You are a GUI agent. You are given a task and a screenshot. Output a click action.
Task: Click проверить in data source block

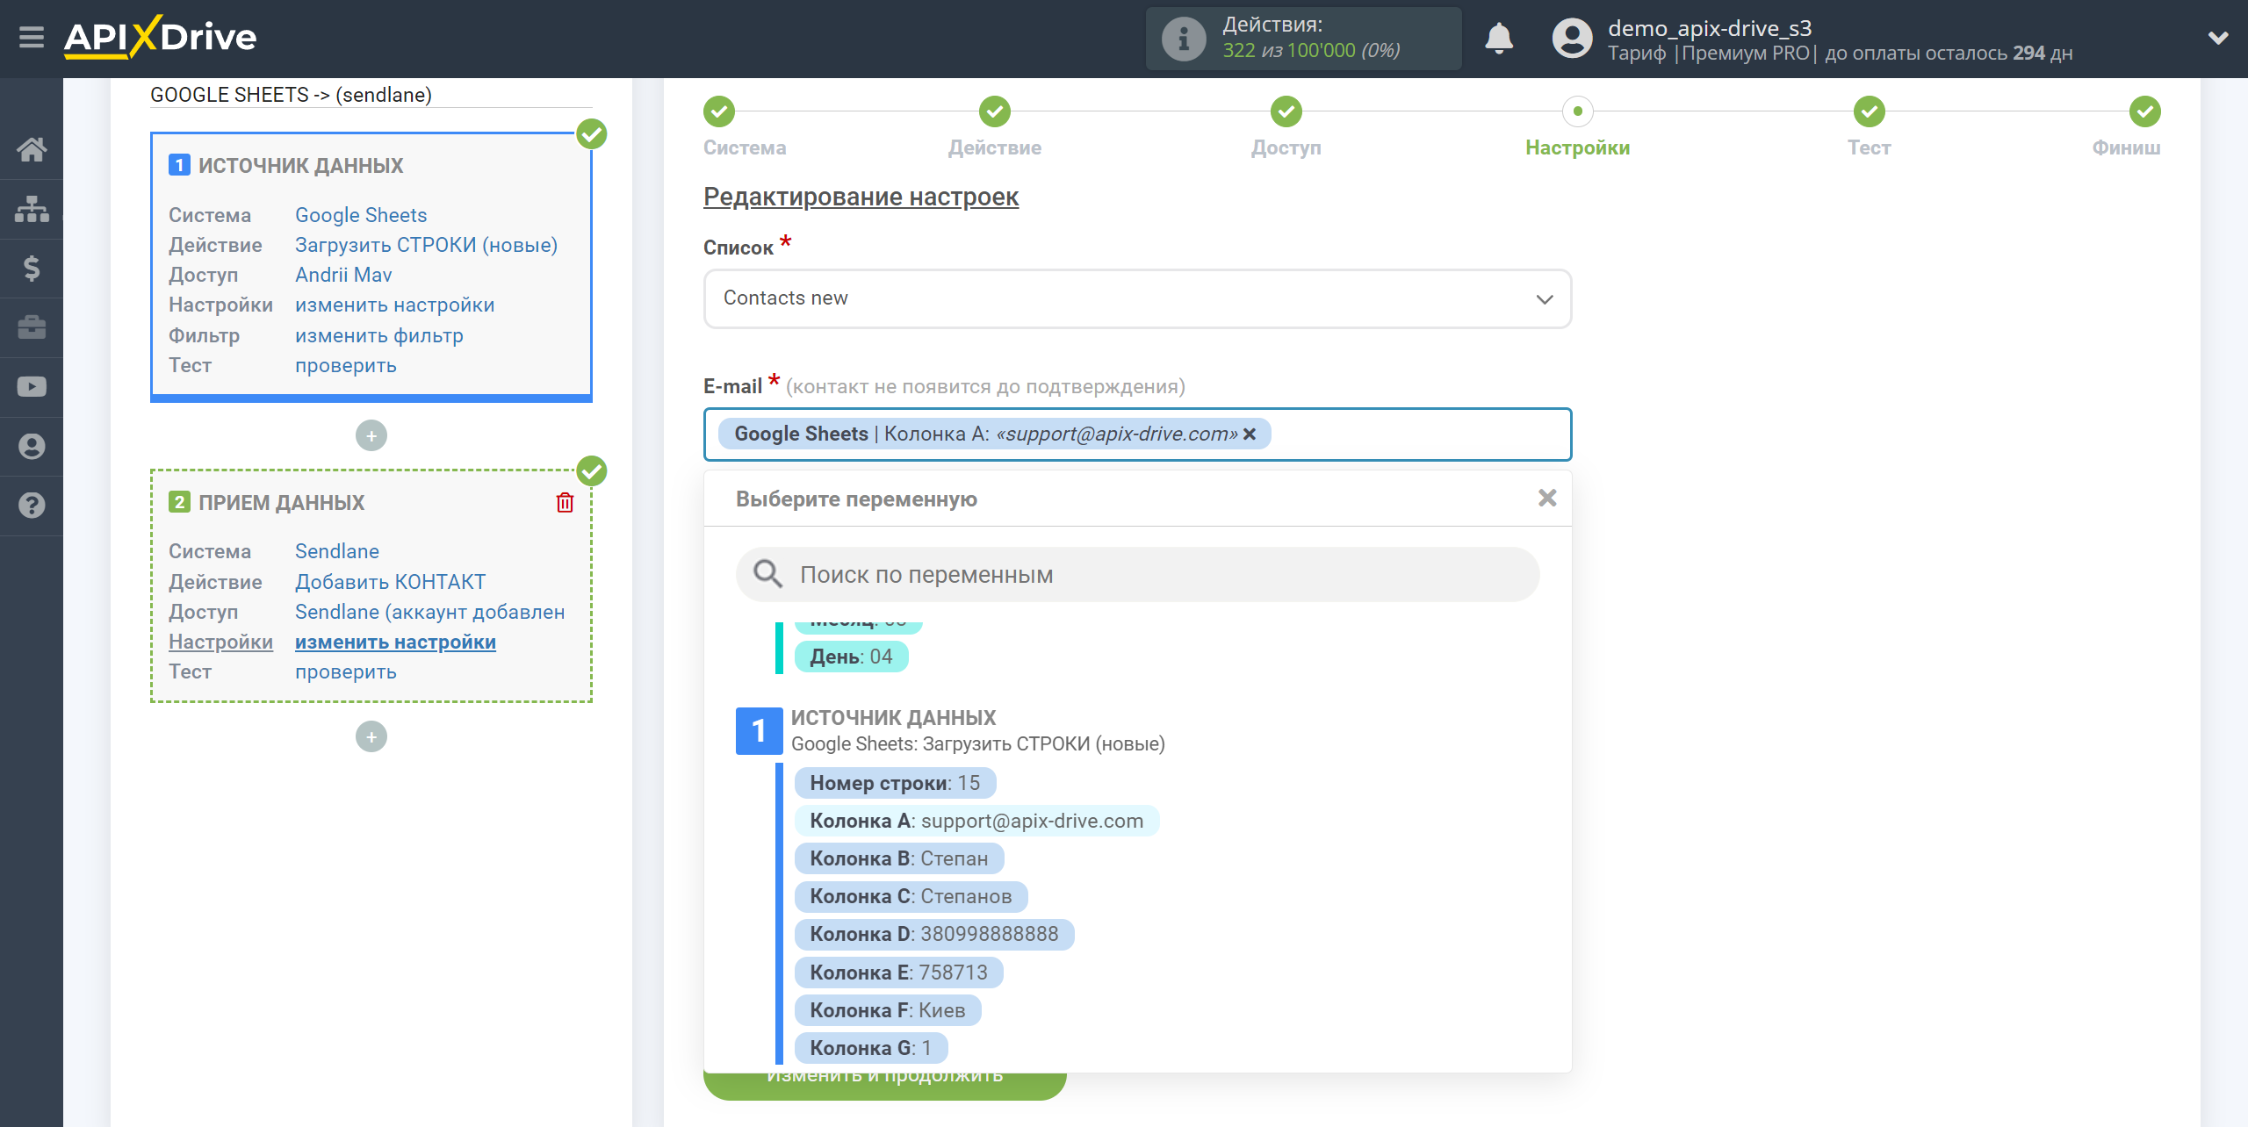pyautogui.click(x=345, y=365)
